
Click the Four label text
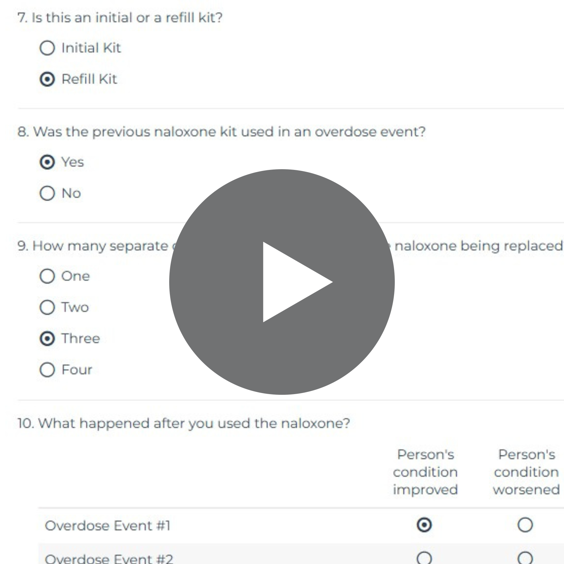77,370
